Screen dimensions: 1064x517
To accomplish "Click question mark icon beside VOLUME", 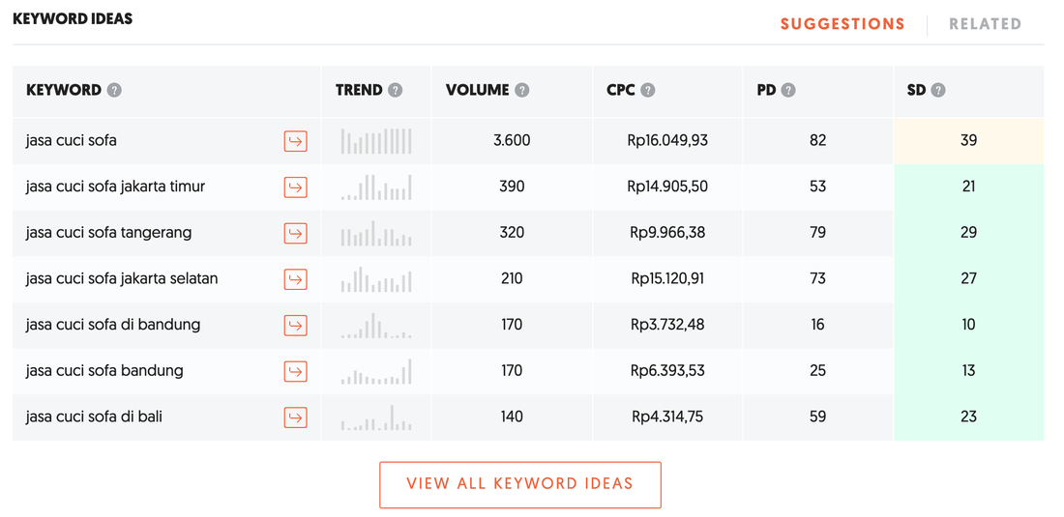I will point(522,90).
